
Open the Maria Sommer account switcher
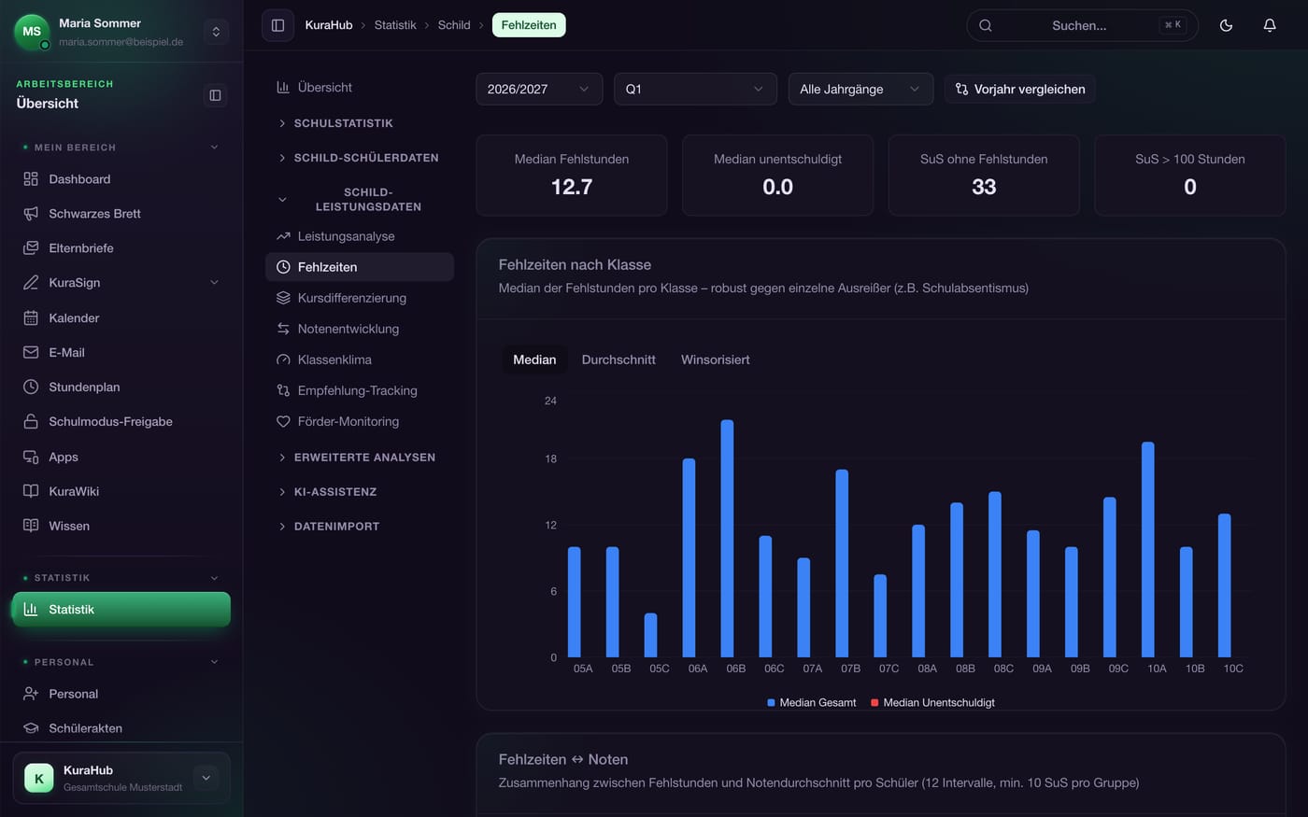[216, 32]
